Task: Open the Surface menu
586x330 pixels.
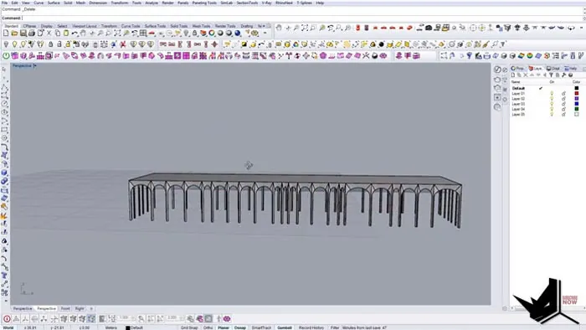Action: (54, 3)
